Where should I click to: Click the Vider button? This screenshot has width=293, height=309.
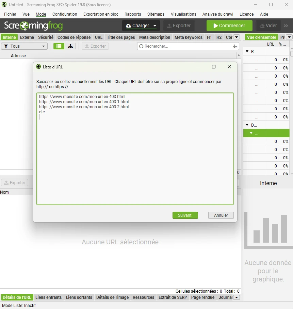(x=268, y=26)
